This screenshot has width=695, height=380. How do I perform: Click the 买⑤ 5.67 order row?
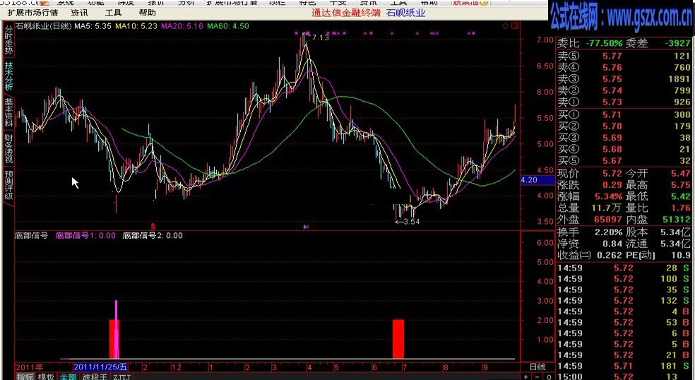624,161
